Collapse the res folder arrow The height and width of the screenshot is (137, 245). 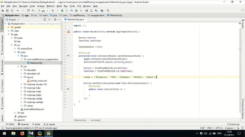pos(18,67)
